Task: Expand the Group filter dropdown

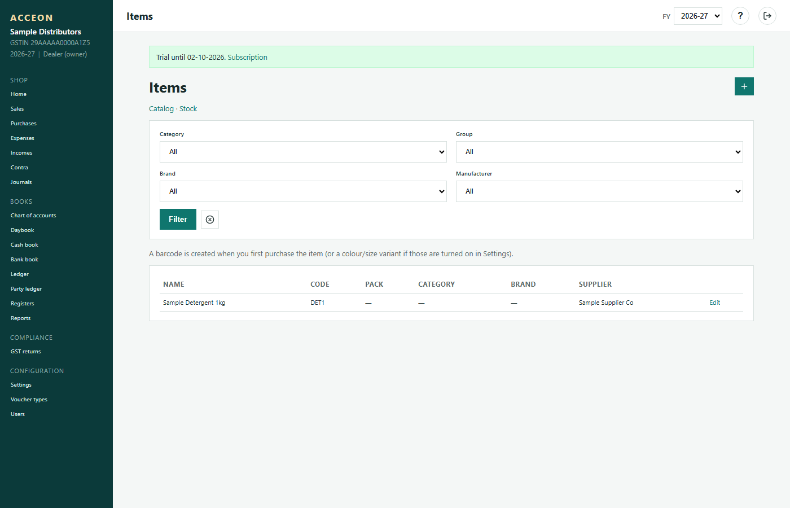Action: [x=599, y=152]
